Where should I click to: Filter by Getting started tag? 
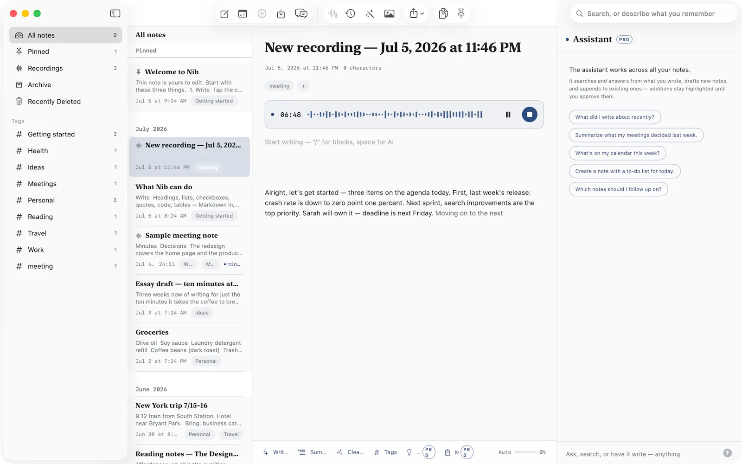(x=65, y=134)
